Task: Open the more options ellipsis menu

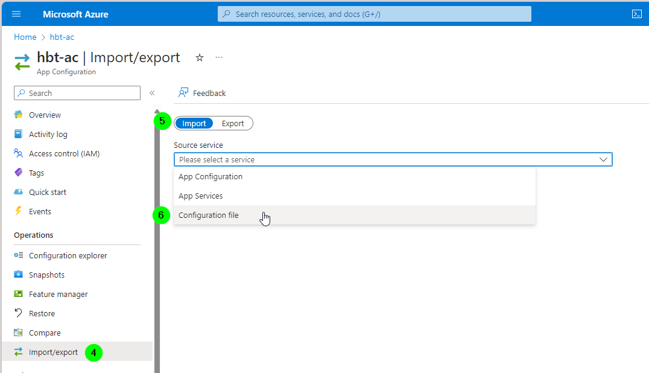Action: point(219,57)
